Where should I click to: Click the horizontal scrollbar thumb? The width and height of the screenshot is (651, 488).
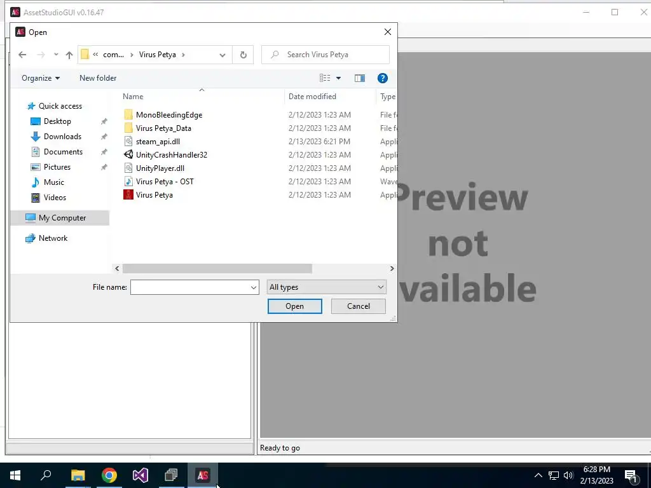217,269
